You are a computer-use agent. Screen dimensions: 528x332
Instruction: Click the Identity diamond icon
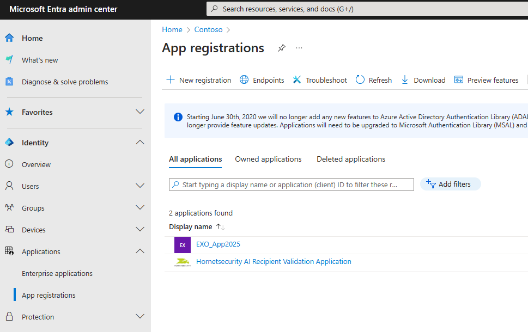click(9, 142)
